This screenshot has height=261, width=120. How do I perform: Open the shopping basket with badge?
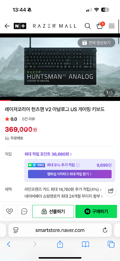pos(100,25)
